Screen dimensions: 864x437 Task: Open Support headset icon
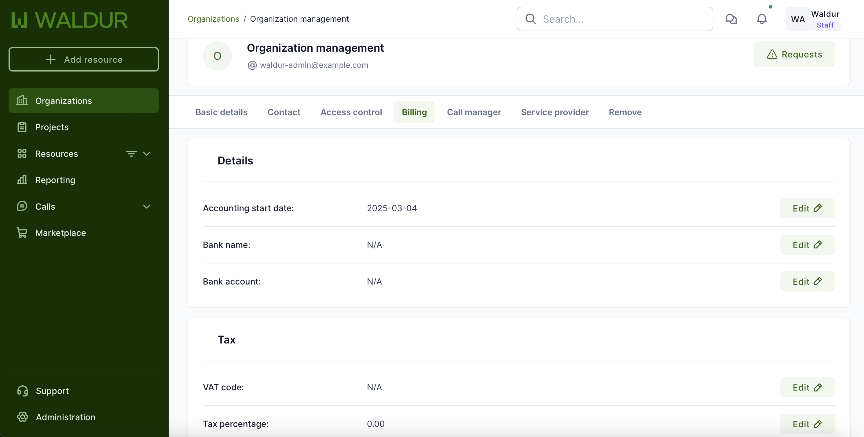coord(23,391)
